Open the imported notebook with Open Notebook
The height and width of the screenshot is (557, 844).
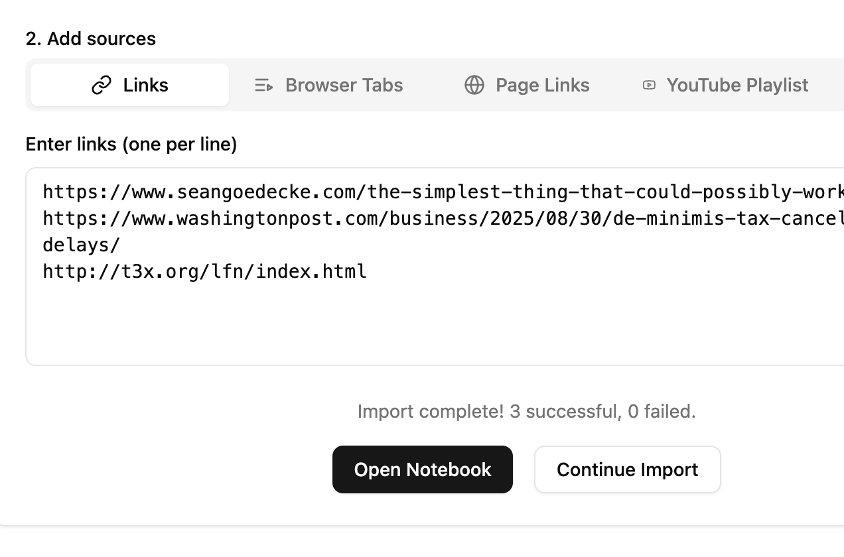tap(423, 469)
